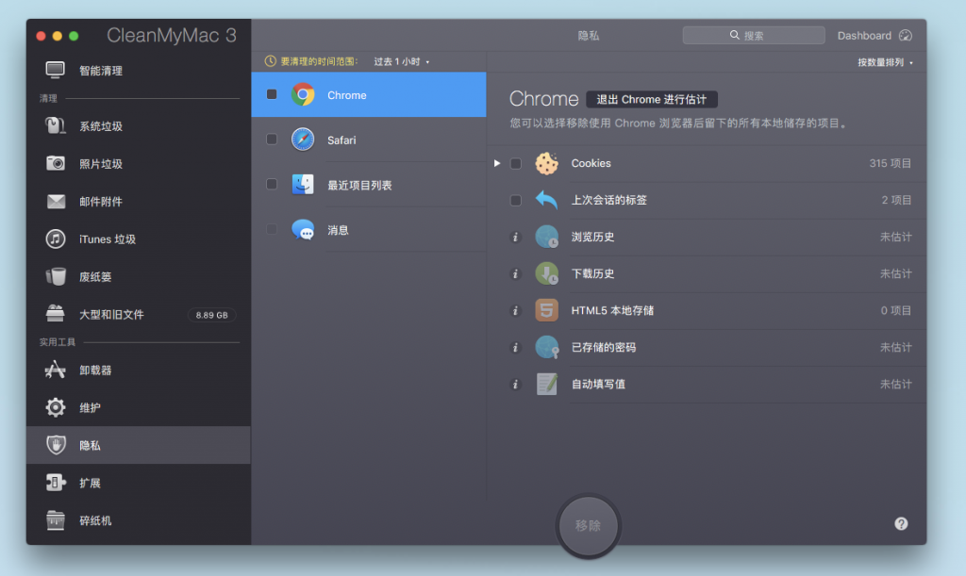Click the Smart Cleanup (智能清理) monitor icon

(56, 70)
